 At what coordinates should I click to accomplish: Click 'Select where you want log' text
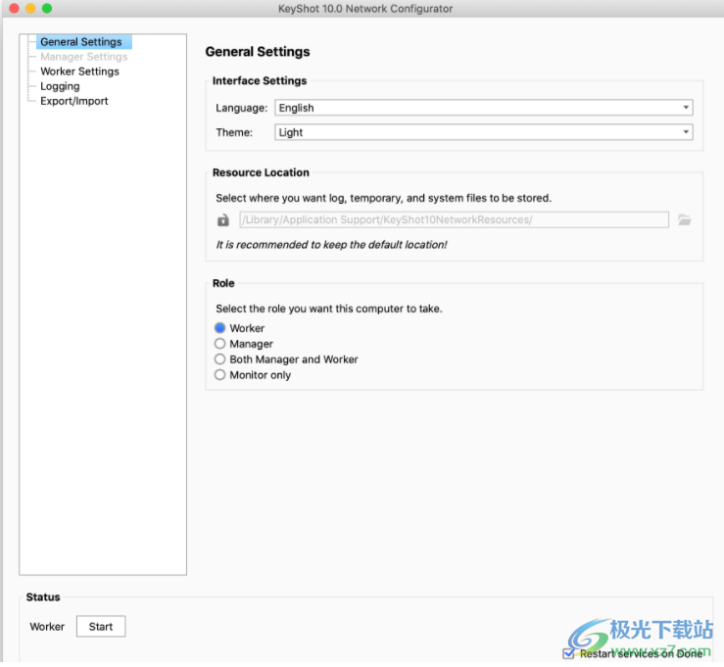pyautogui.click(x=383, y=198)
